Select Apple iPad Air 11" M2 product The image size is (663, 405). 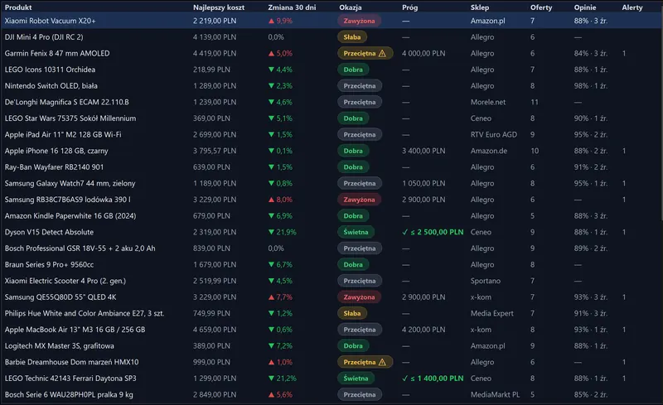(63, 134)
